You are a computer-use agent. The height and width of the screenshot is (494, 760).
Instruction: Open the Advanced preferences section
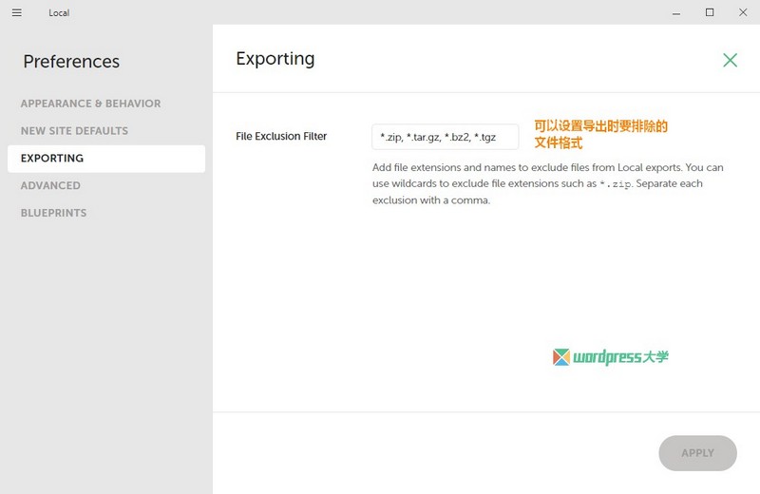(x=50, y=185)
